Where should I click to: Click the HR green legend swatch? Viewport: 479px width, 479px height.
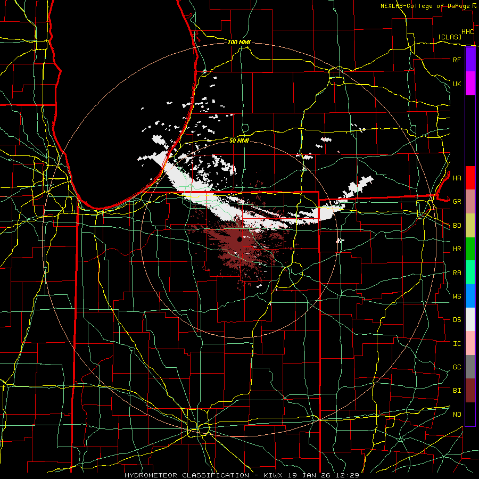470,249
